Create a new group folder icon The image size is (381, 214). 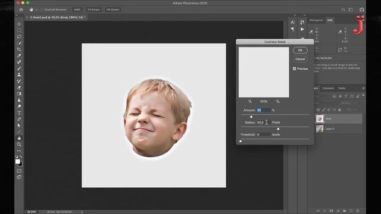[344, 211]
